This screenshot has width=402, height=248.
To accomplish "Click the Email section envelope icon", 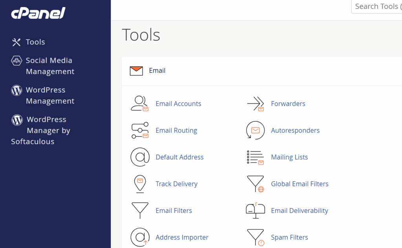I will coord(136,71).
